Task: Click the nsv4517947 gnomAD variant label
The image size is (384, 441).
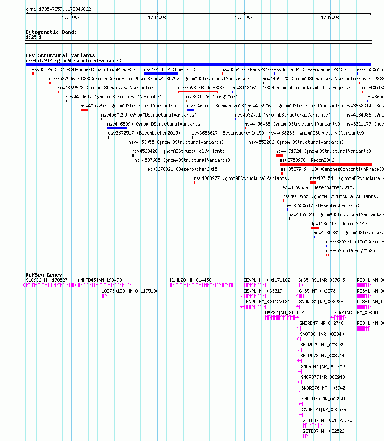Action: [x=74, y=60]
